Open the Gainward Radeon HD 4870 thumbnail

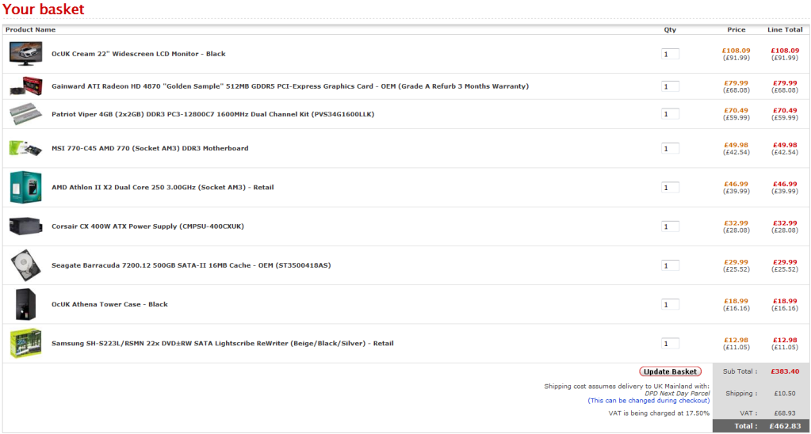coord(26,86)
